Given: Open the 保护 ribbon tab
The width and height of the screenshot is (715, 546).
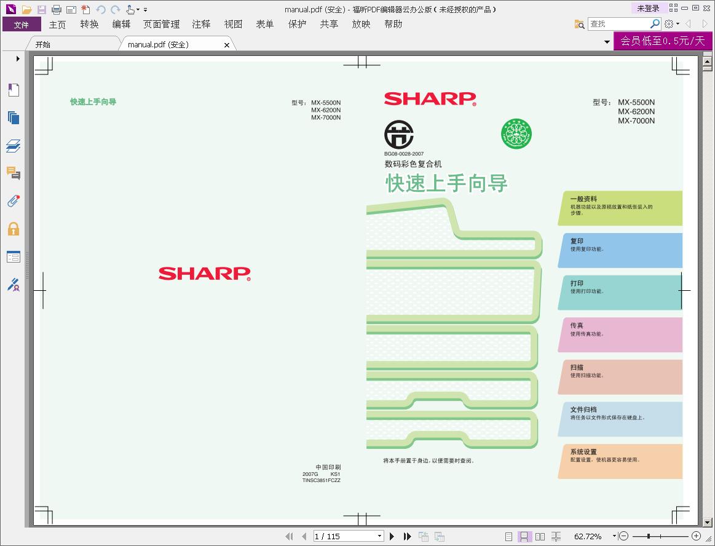Looking at the screenshot, I should pos(298,24).
